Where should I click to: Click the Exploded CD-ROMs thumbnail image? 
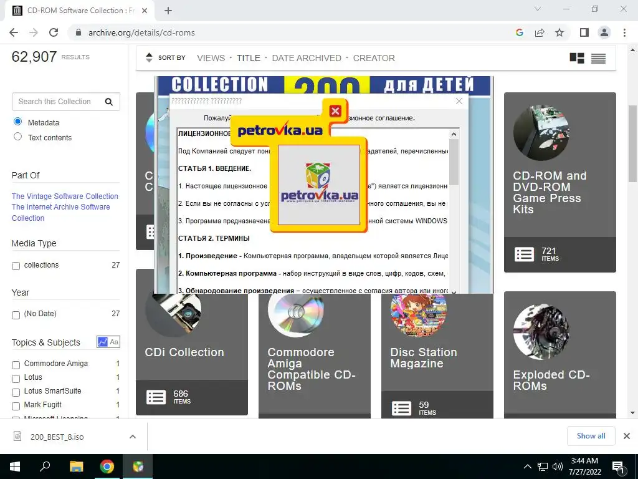tap(541, 332)
